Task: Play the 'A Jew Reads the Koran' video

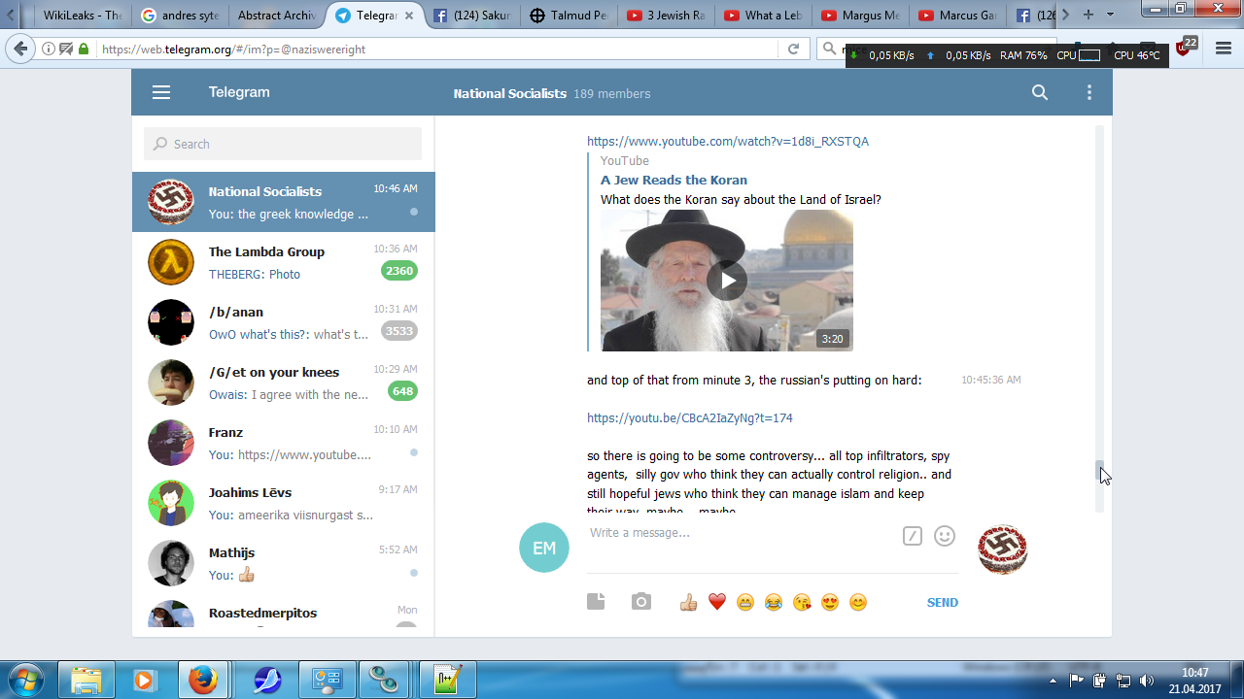Action: (727, 281)
